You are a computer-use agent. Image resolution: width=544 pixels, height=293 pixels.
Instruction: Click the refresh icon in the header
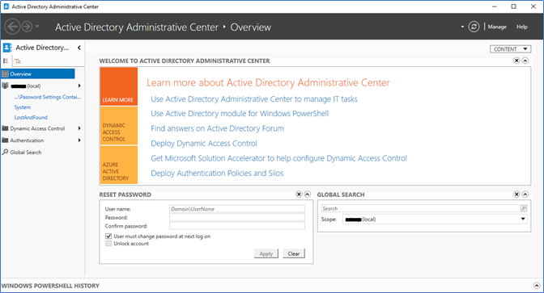(474, 27)
